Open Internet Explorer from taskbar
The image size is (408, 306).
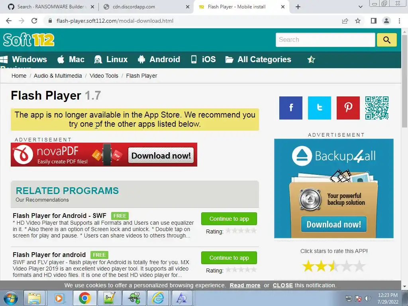click(x=158, y=298)
